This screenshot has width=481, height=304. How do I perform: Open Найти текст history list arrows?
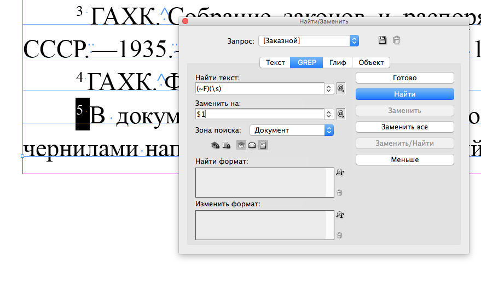pos(328,89)
